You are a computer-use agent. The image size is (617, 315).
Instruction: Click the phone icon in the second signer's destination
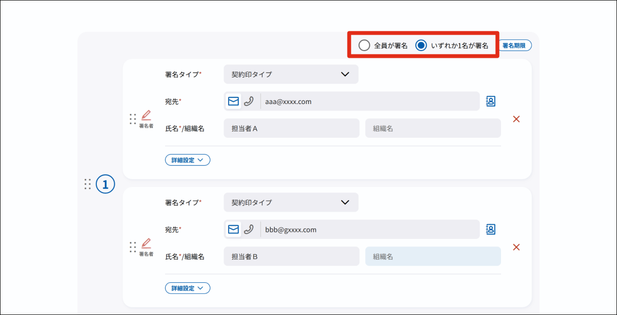(249, 229)
